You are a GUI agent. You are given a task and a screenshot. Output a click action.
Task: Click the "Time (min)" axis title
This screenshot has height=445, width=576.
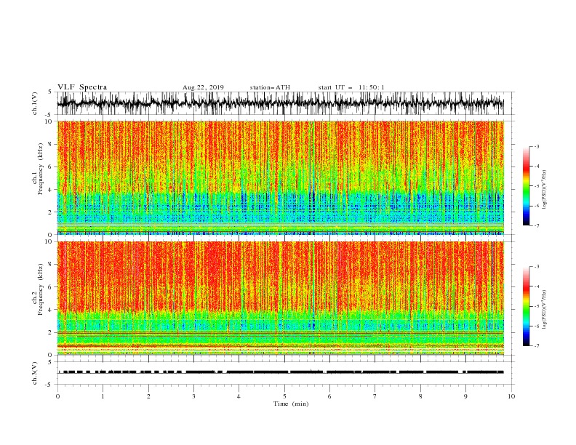point(291,404)
